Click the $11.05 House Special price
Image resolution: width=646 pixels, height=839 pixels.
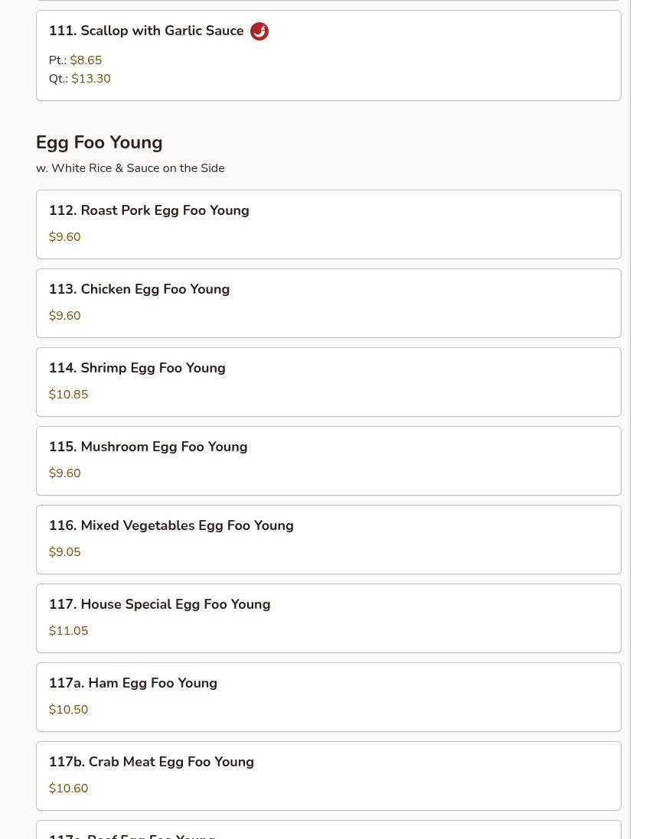69,630
